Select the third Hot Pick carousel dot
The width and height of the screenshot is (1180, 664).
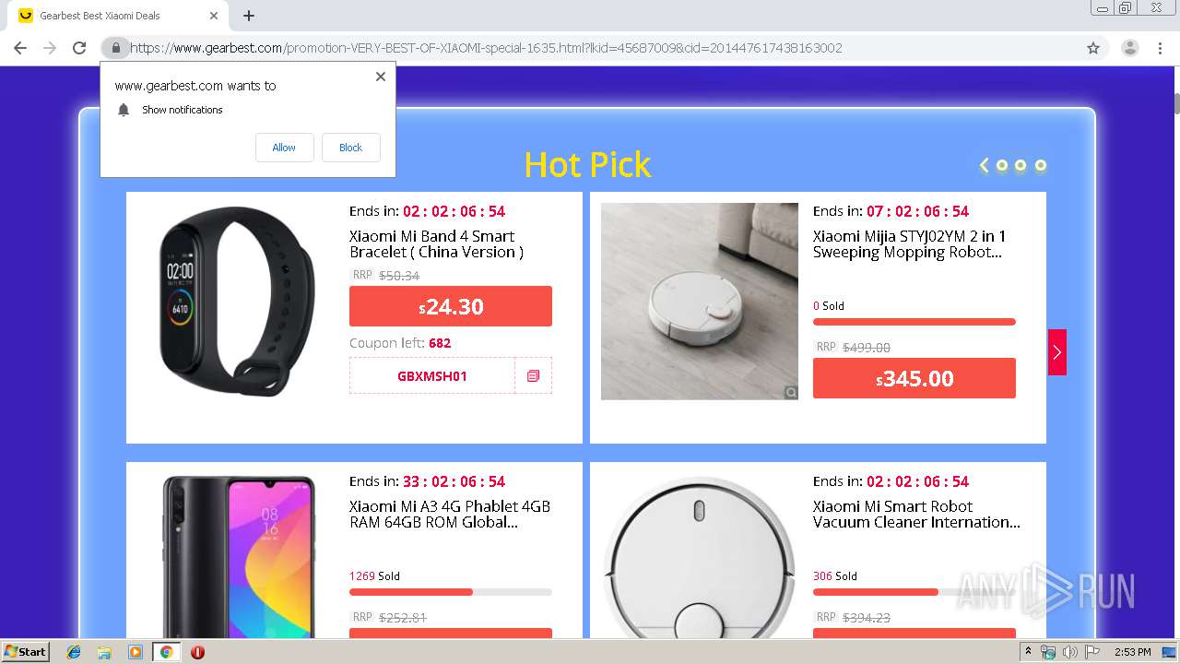tap(1041, 166)
